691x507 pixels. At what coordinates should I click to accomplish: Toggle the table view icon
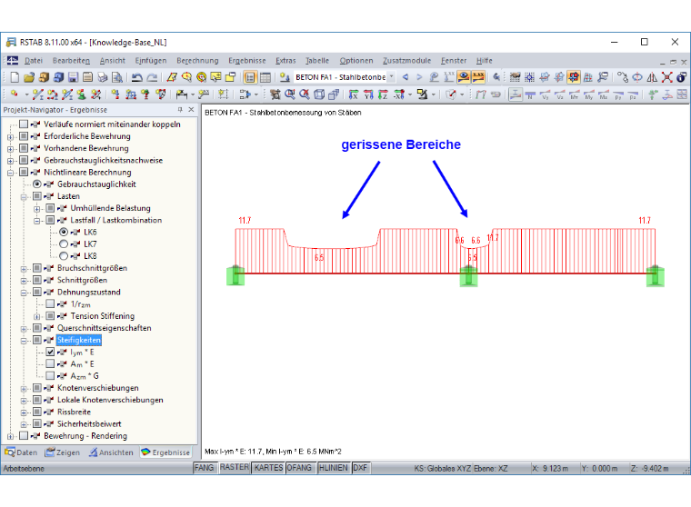[265, 77]
